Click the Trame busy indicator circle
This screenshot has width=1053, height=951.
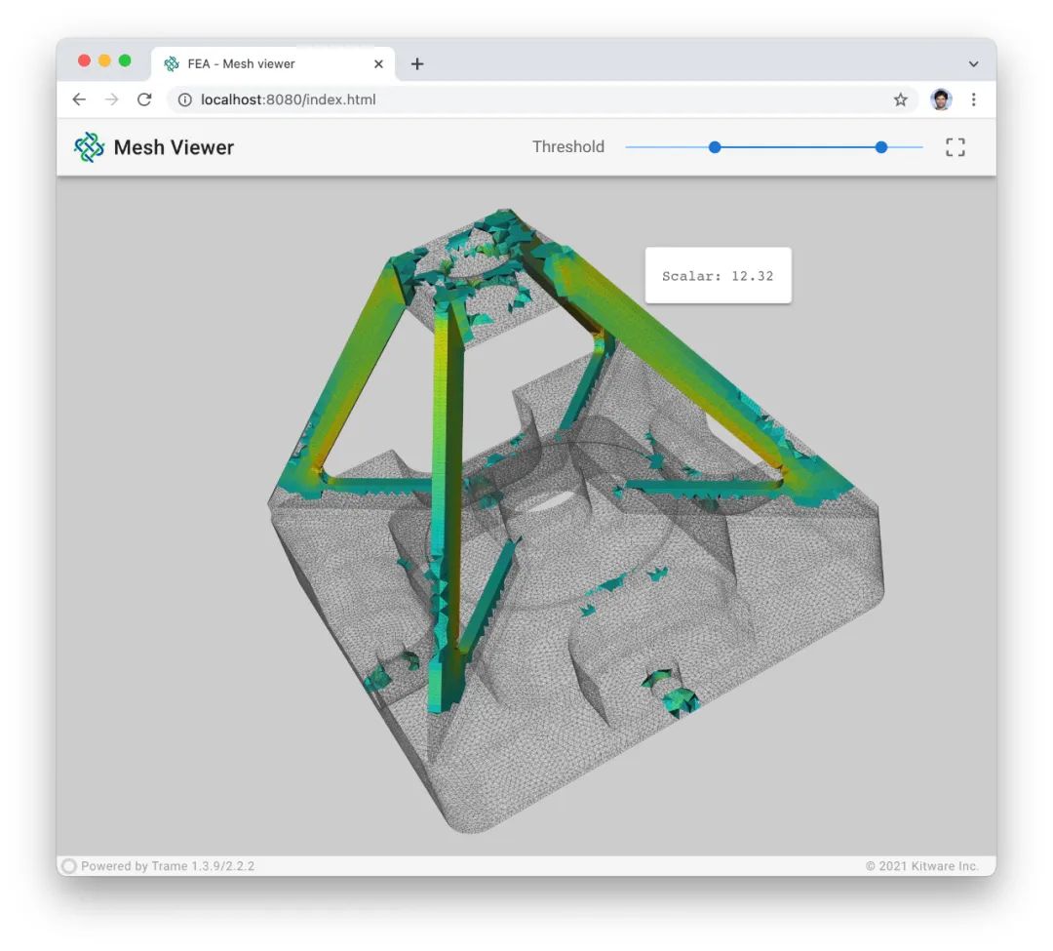(x=69, y=866)
